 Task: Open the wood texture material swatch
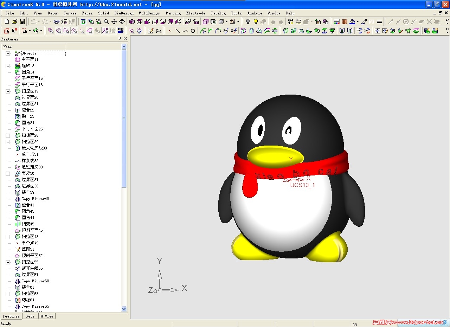click(x=345, y=21)
